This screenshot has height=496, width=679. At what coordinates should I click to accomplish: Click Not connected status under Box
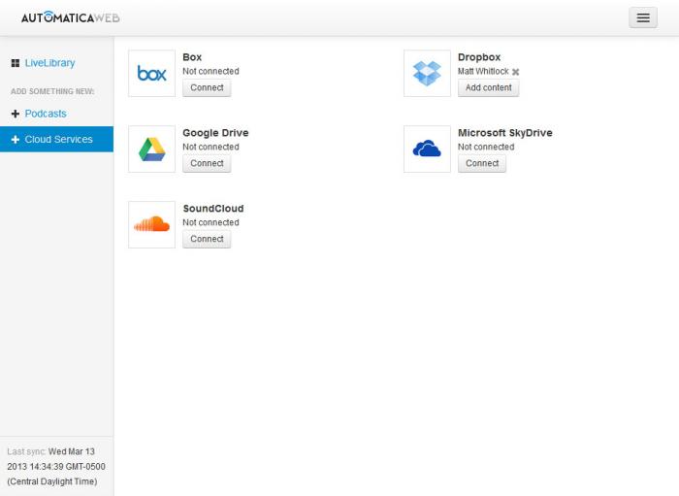click(x=210, y=71)
